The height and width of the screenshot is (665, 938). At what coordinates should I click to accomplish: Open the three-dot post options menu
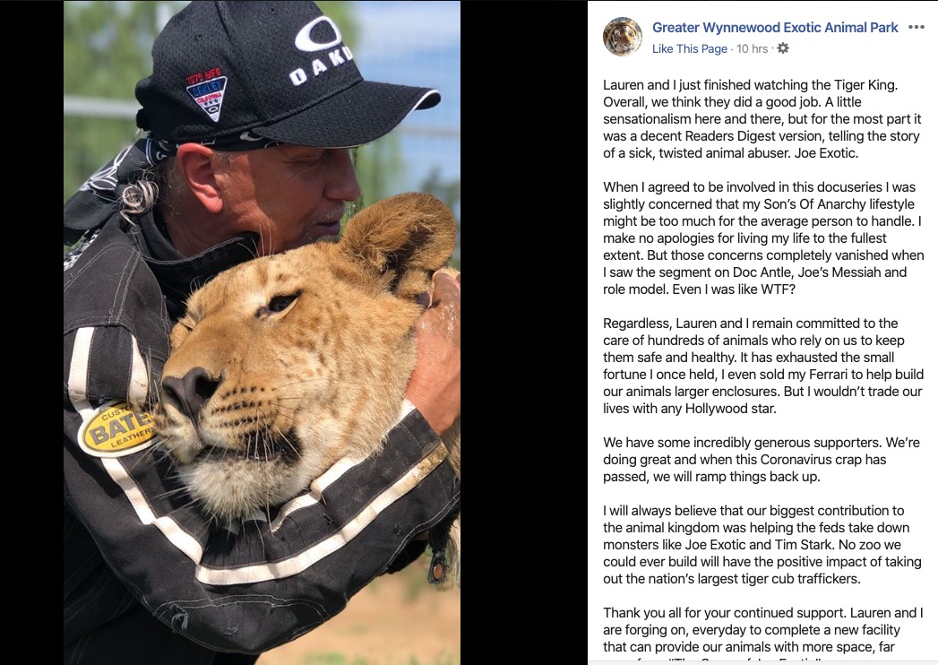click(916, 27)
